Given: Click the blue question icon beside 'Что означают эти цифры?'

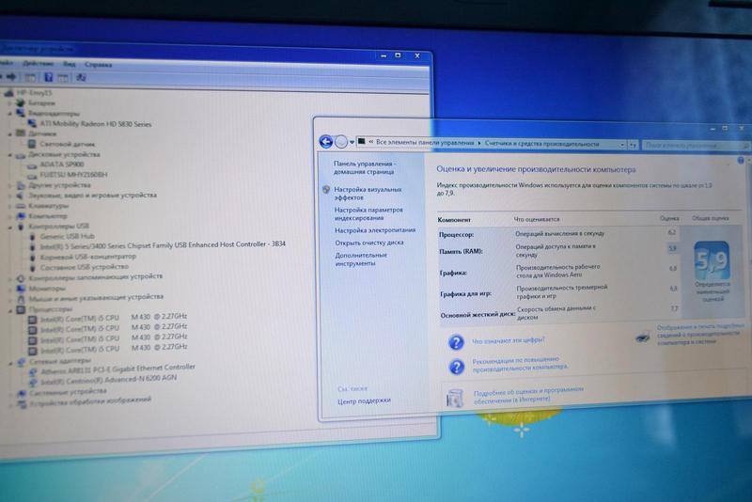Looking at the screenshot, I should (456, 342).
